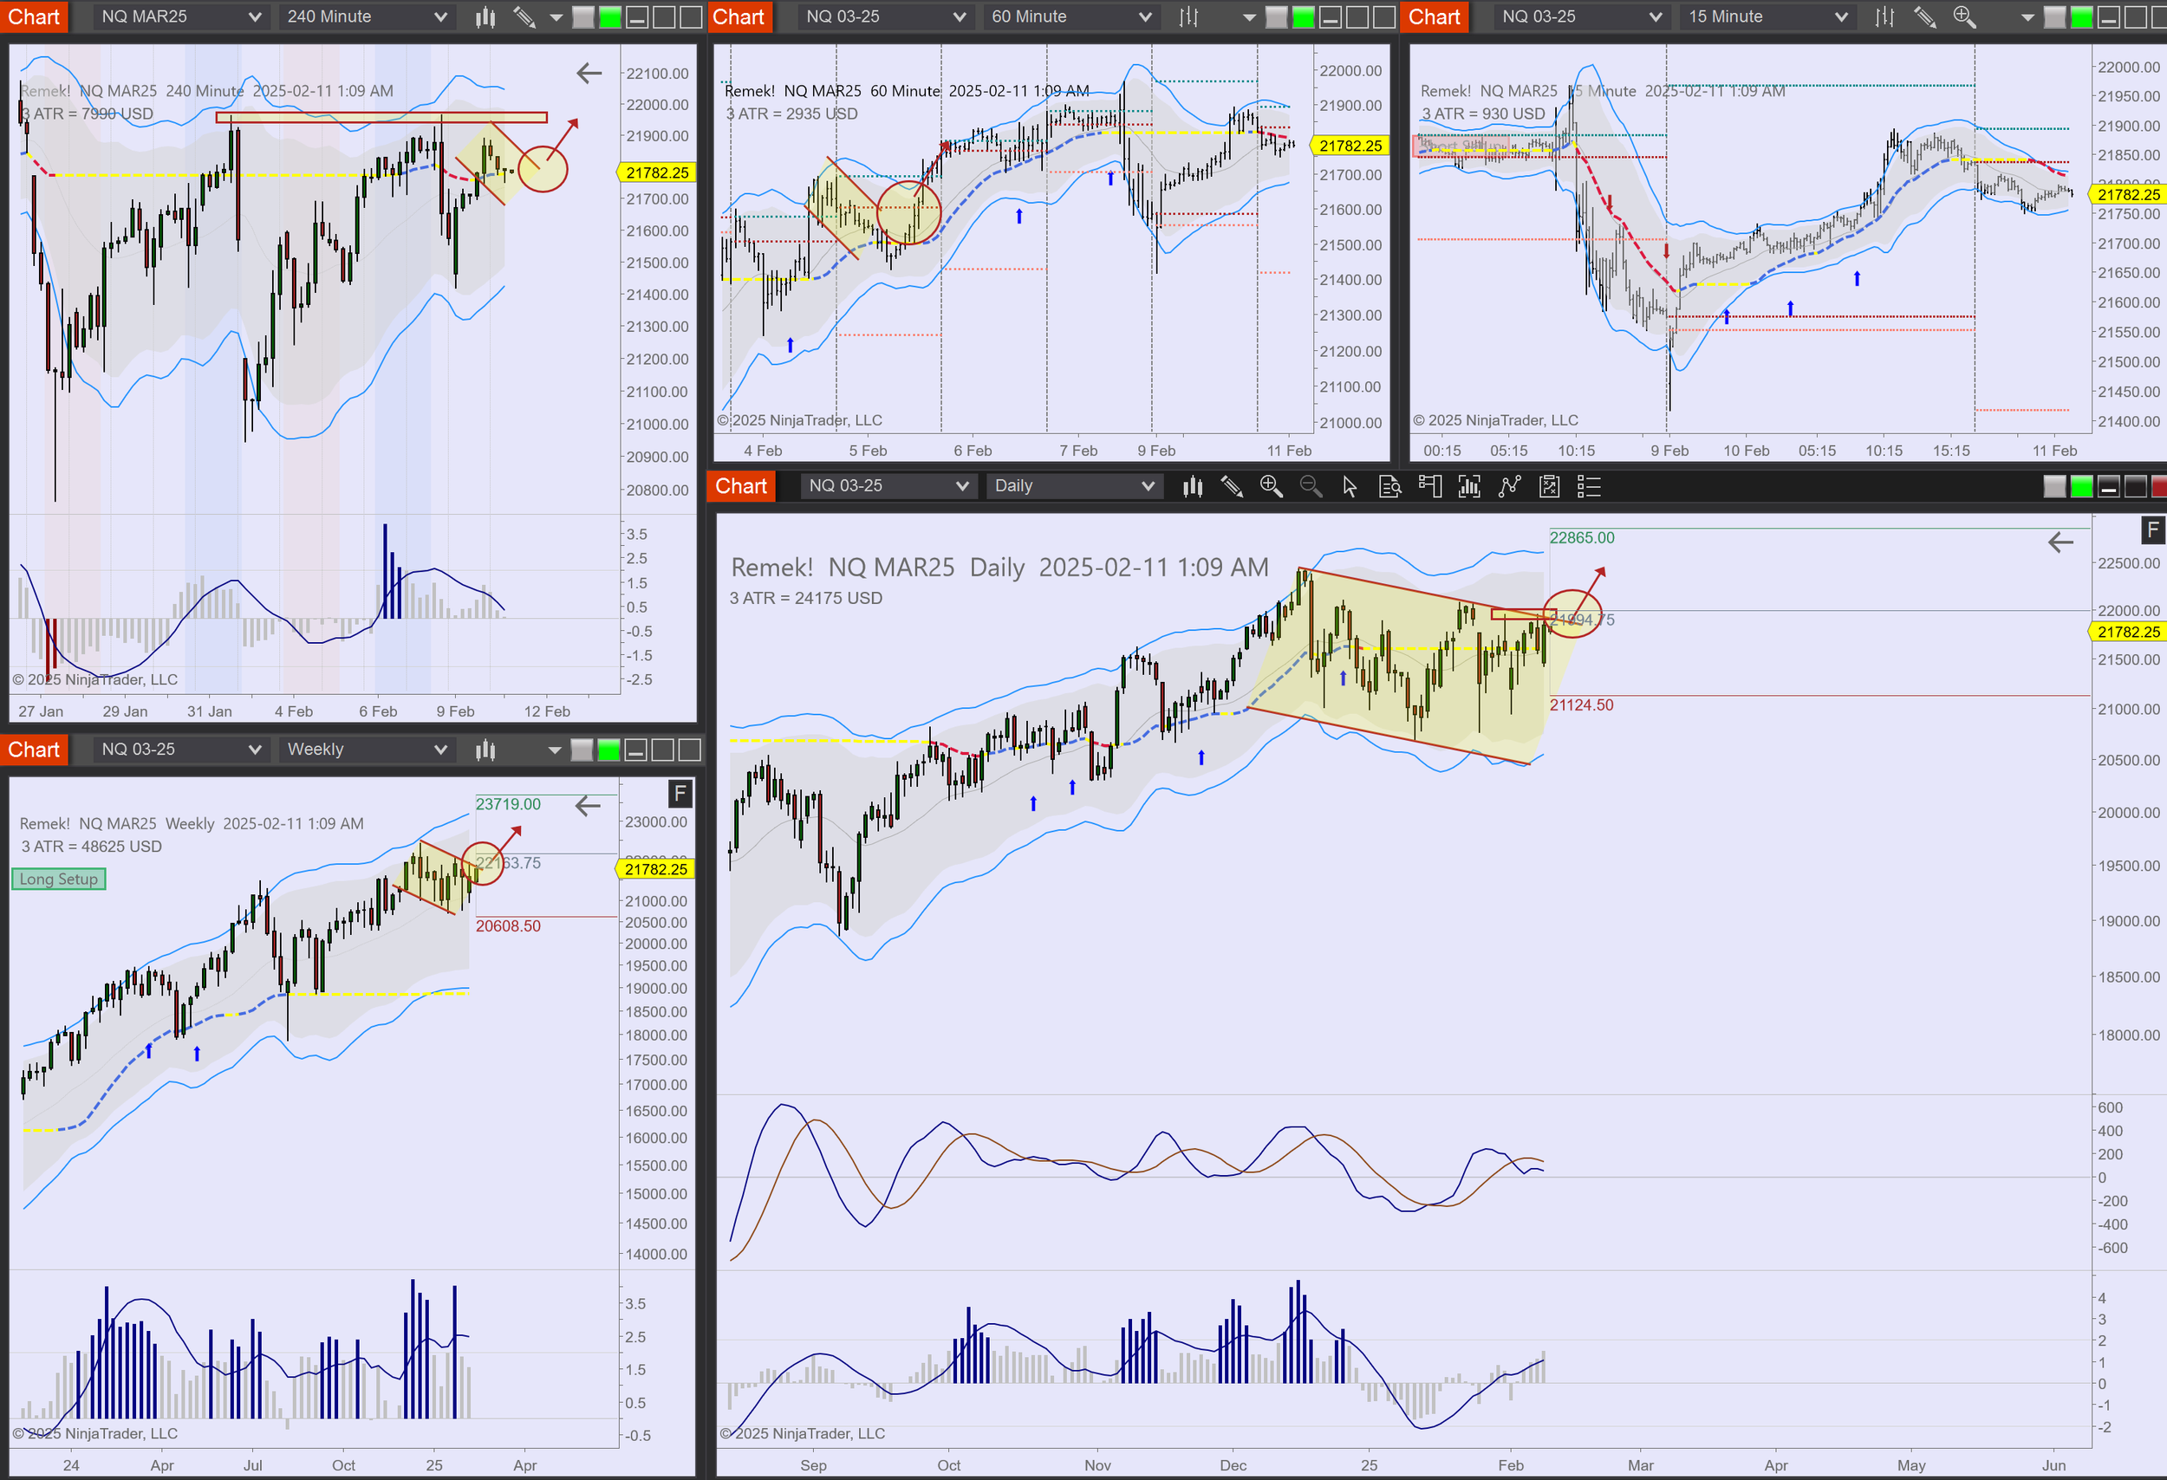Click the Chart tab of the 60 Minute window
The width and height of the screenshot is (2167, 1480).
click(739, 16)
